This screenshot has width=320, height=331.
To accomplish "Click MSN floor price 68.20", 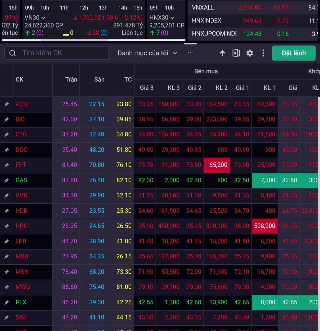I will tap(97, 272).
